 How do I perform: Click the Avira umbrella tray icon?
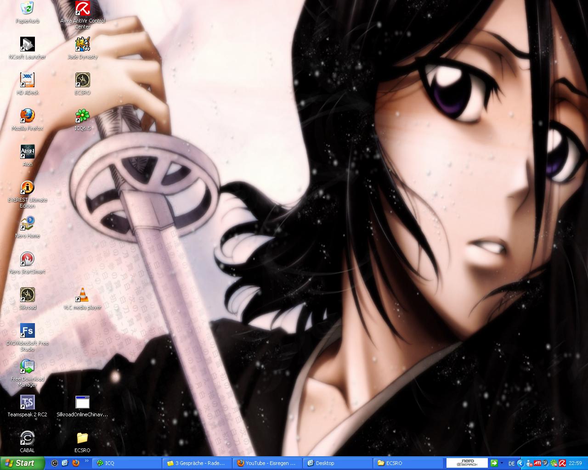(561, 463)
